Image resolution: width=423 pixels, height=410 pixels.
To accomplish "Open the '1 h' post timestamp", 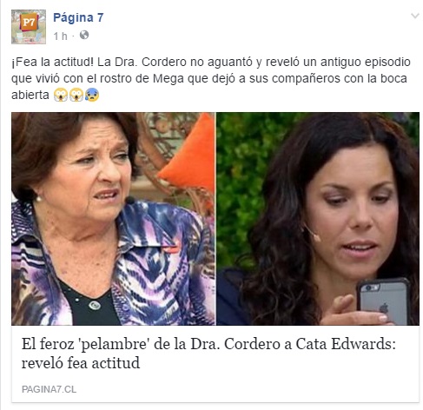I will pos(60,36).
